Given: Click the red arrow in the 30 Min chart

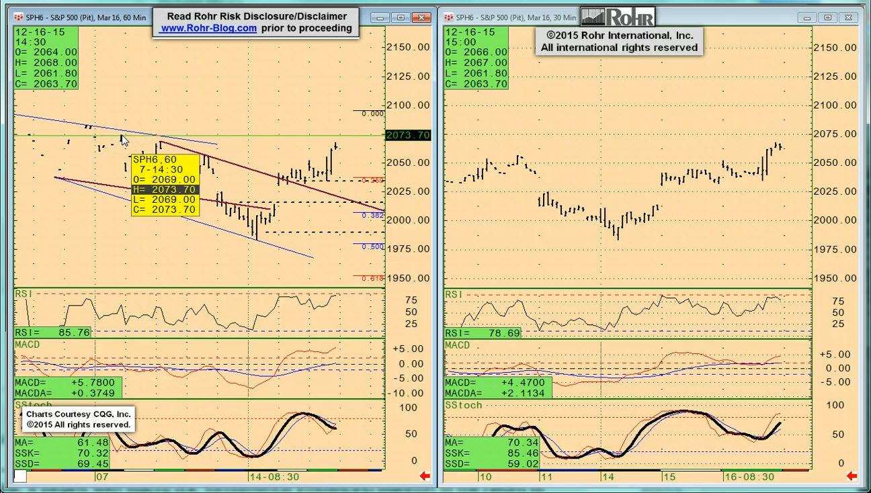Looking at the screenshot, I should point(852,476).
